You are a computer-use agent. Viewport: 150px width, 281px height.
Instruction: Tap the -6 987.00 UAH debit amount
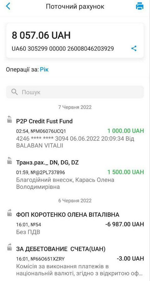tap(125, 224)
